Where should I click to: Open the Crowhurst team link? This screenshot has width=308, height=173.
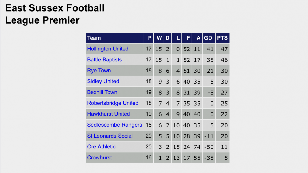[x=99, y=158]
